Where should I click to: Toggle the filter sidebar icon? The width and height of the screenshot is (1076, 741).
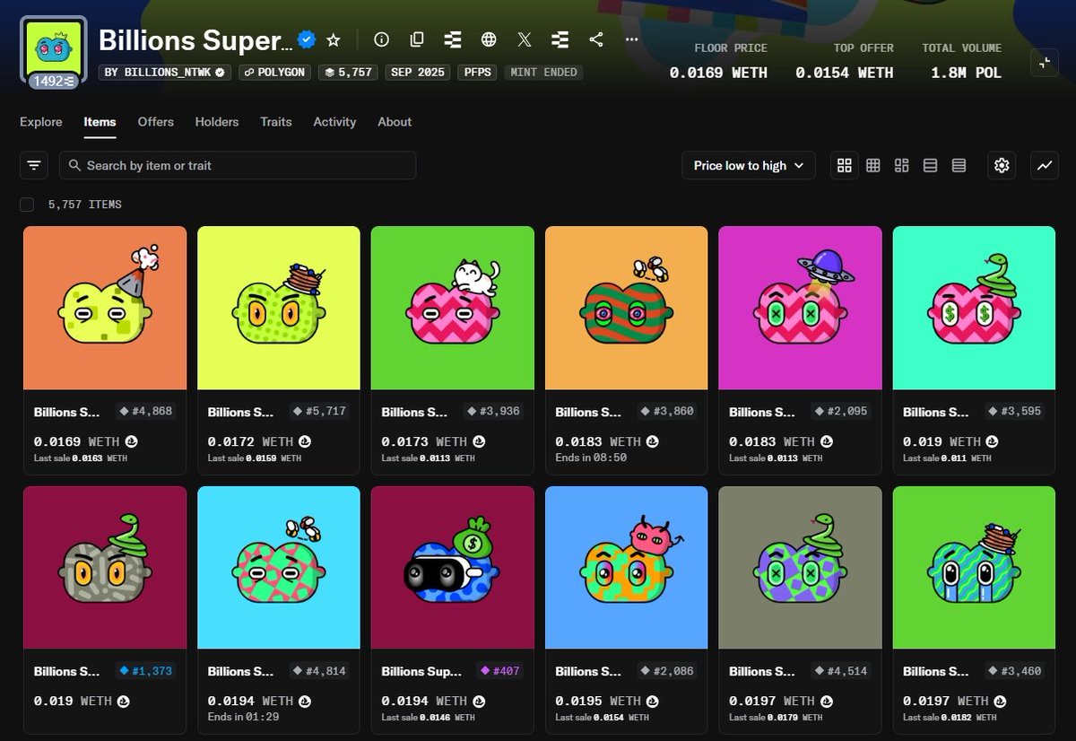click(34, 165)
